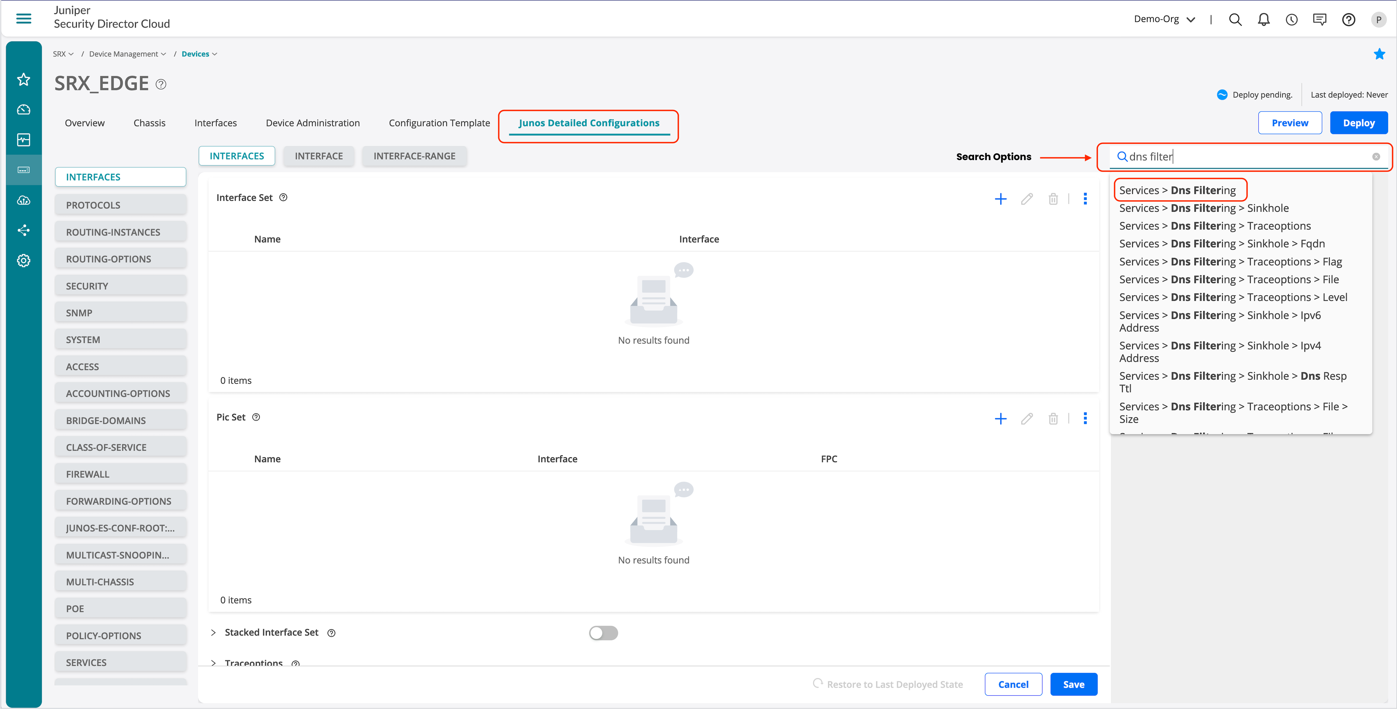The image size is (1397, 709).
Task: Open the Interface Set more options menu
Action: pos(1085,199)
